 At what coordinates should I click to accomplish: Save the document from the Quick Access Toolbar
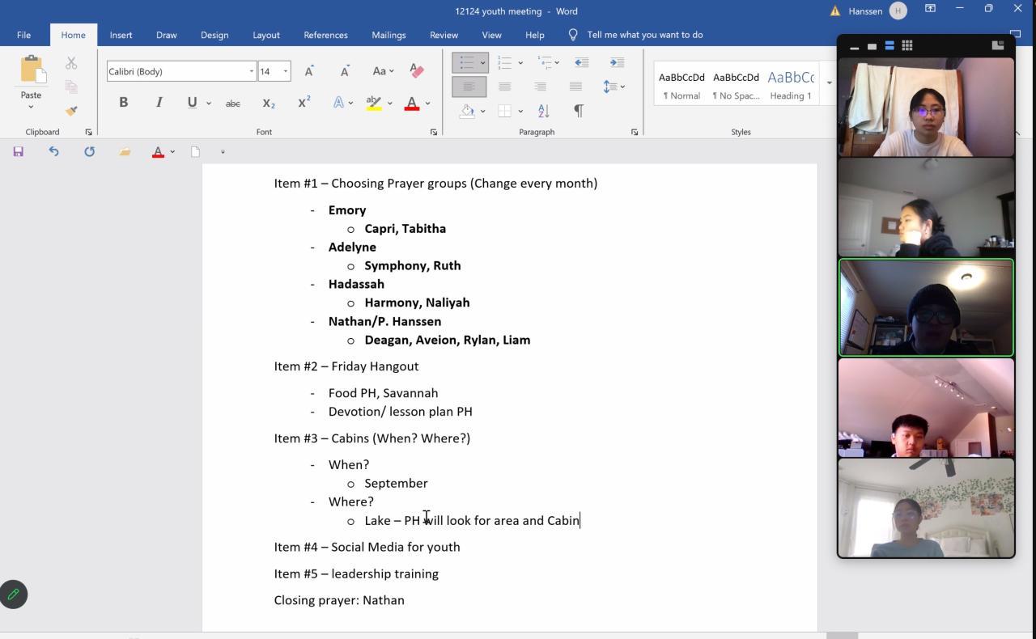click(x=18, y=151)
